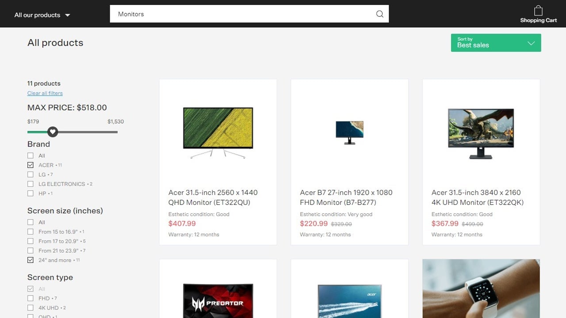Check the Brand All checkbox
Image resolution: width=566 pixels, height=318 pixels.
(x=31, y=155)
